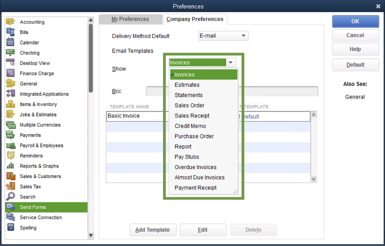Select Purchase Order from the template list
Image resolution: width=385 pixels, height=246 pixels.
[194, 136]
